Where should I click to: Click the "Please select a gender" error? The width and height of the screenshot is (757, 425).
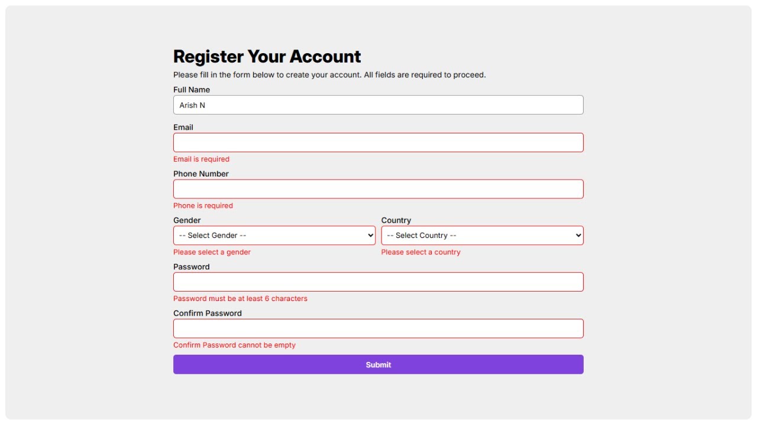212,252
